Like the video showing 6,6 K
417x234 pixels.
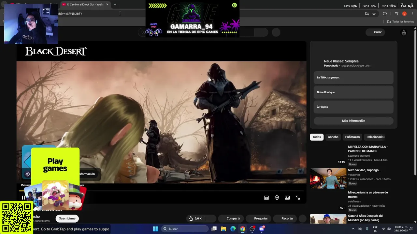click(x=195, y=218)
